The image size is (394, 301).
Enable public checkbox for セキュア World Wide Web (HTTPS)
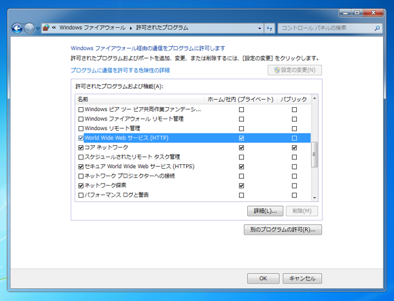pos(294,167)
